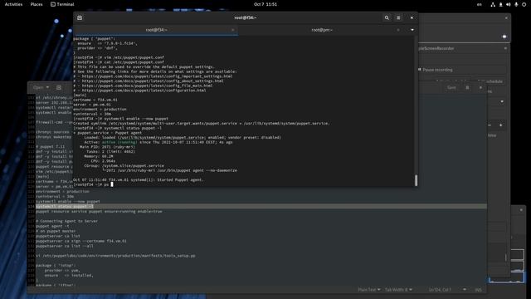Close the Terminal window with X
Screen dimensions: 531x299
point(412,17)
